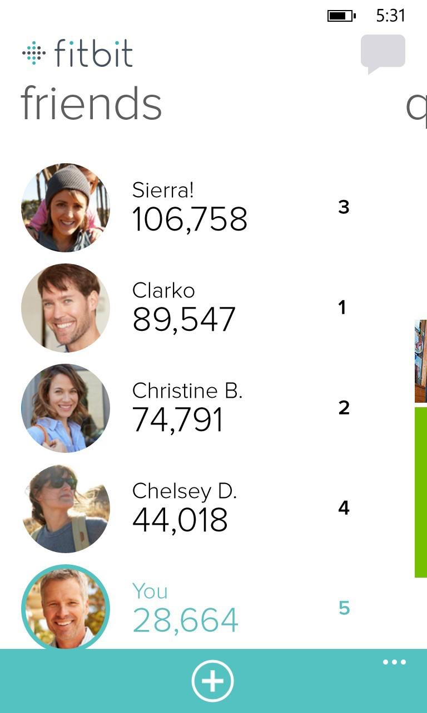Open Sierra!'s profile photo
The width and height of the screenshot is (427, 713).
point(66,208)
